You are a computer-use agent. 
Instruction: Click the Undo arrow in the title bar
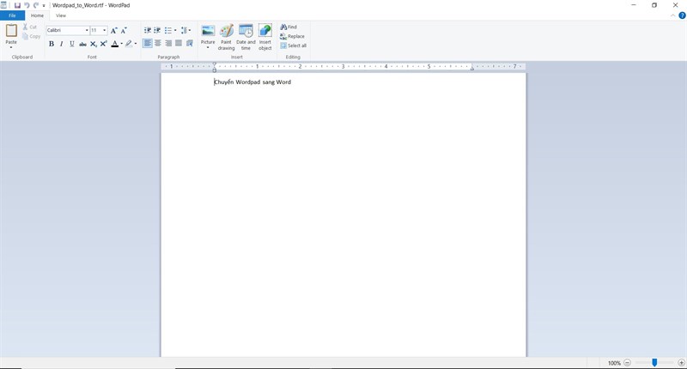pos(27,5)
